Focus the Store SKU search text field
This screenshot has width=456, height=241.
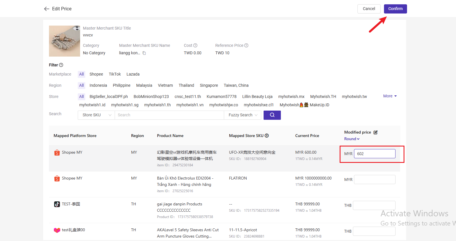click(x=169, y=115)
